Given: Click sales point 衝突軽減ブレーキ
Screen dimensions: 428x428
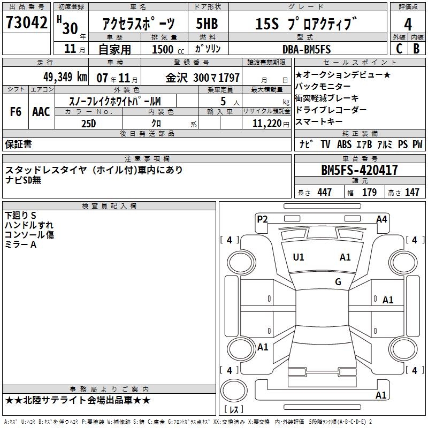Looking at the screenshot, I should point(327,98).
